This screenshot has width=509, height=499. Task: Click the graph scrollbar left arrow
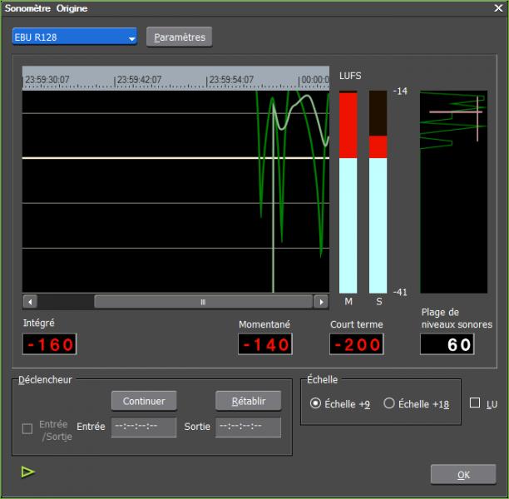coord(30,302)
